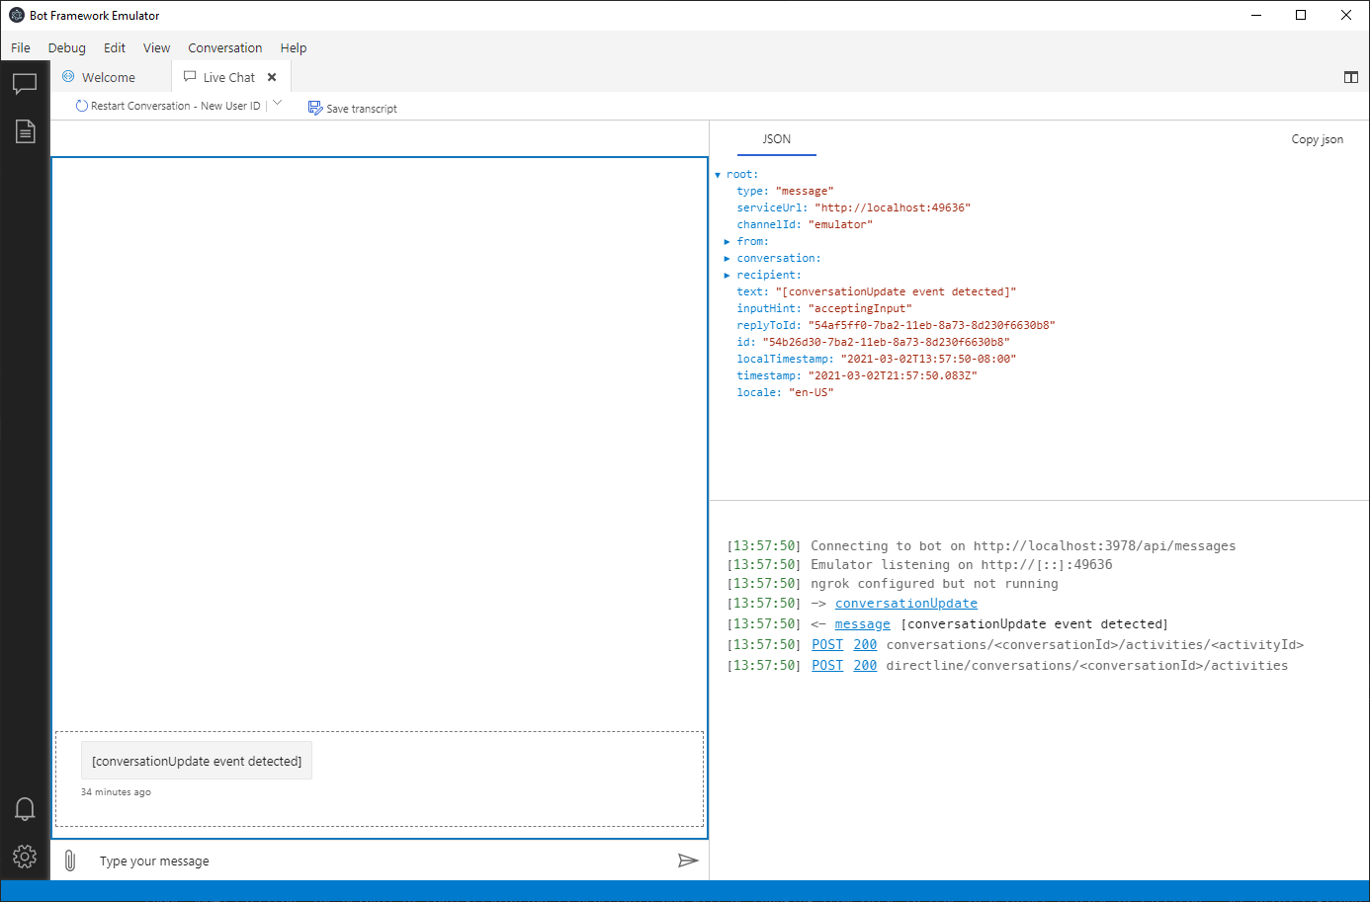Click the replyToId value in JSON
1370x902 pixels.
coord(931,326)
